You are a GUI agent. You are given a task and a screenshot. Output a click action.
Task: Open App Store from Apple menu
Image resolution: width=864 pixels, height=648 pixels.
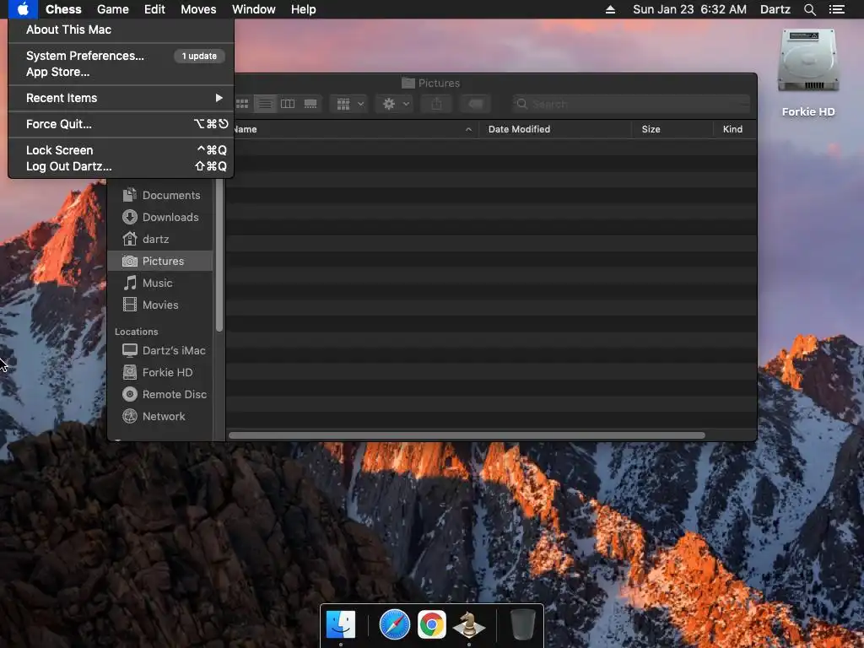point(121,73)
